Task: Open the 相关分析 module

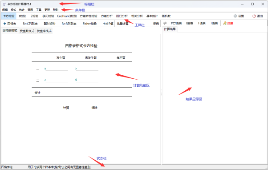Action: (x=137, y=16)
